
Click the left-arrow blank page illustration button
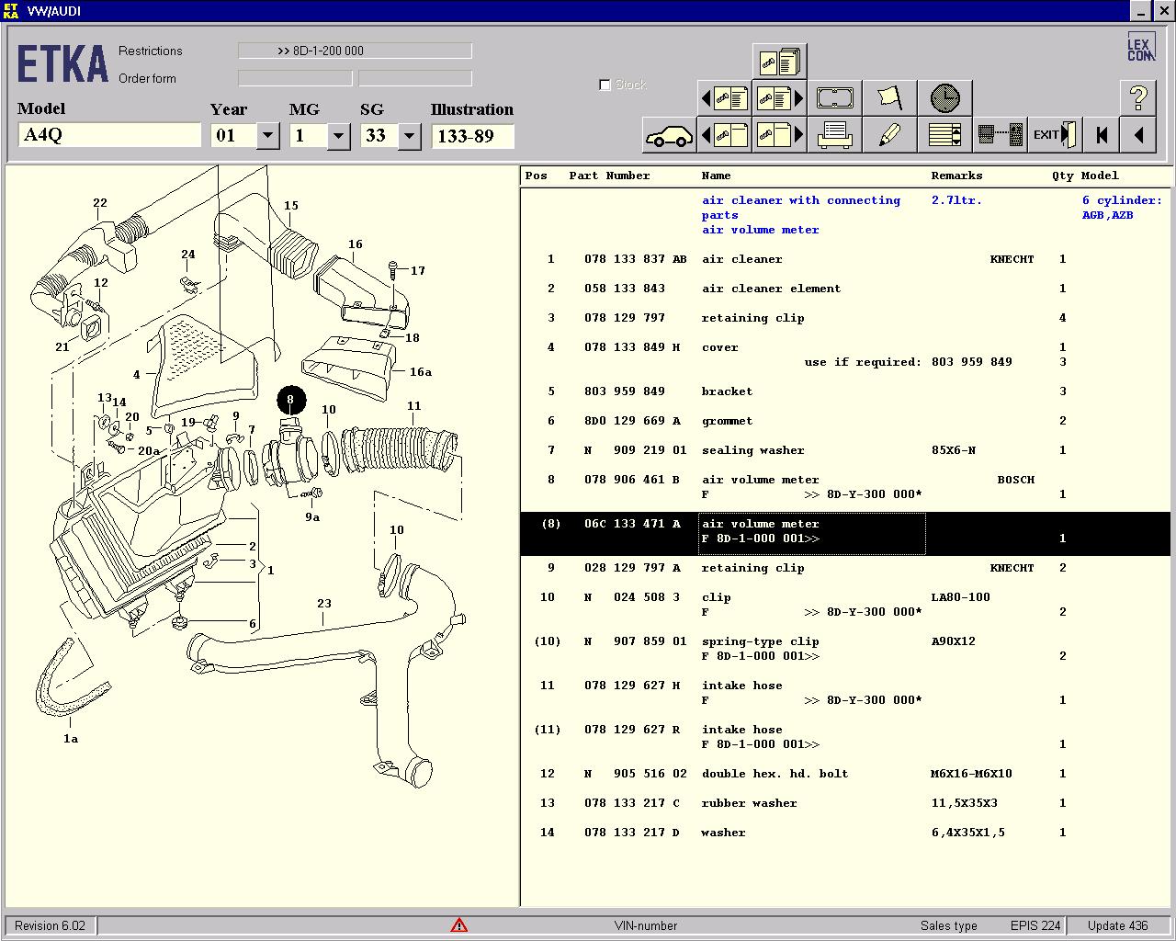725,135
